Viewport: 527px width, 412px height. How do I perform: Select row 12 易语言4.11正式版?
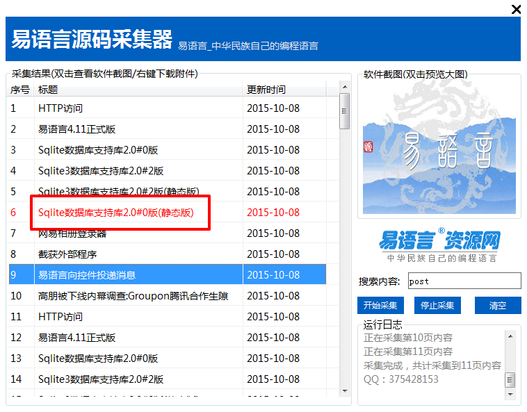point(167,337)
